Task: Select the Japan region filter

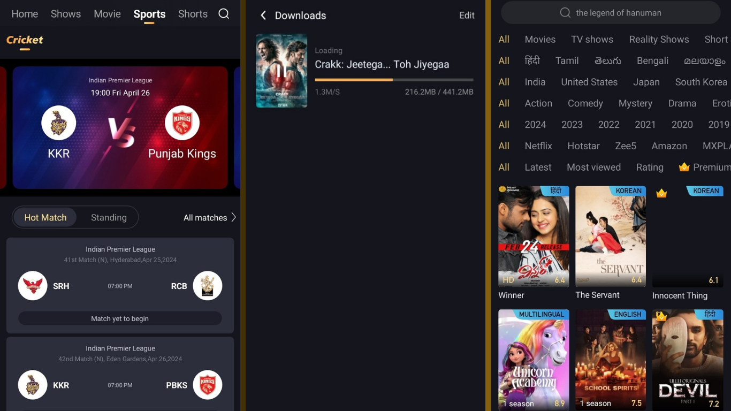Action: point(646,82)
